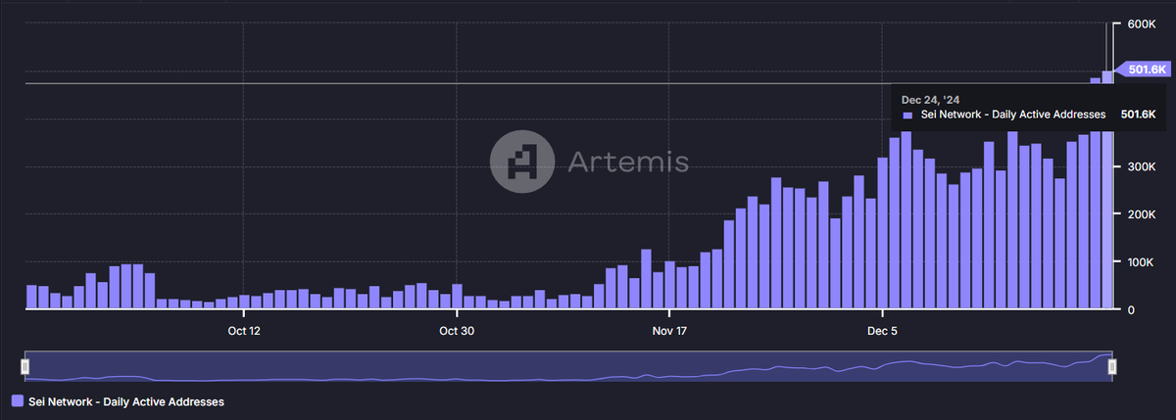Image resolution: width=1176 pixels, height=420 pixels.
Task: Click the Dec 24, '24 tooltip date
Action: 929,99
